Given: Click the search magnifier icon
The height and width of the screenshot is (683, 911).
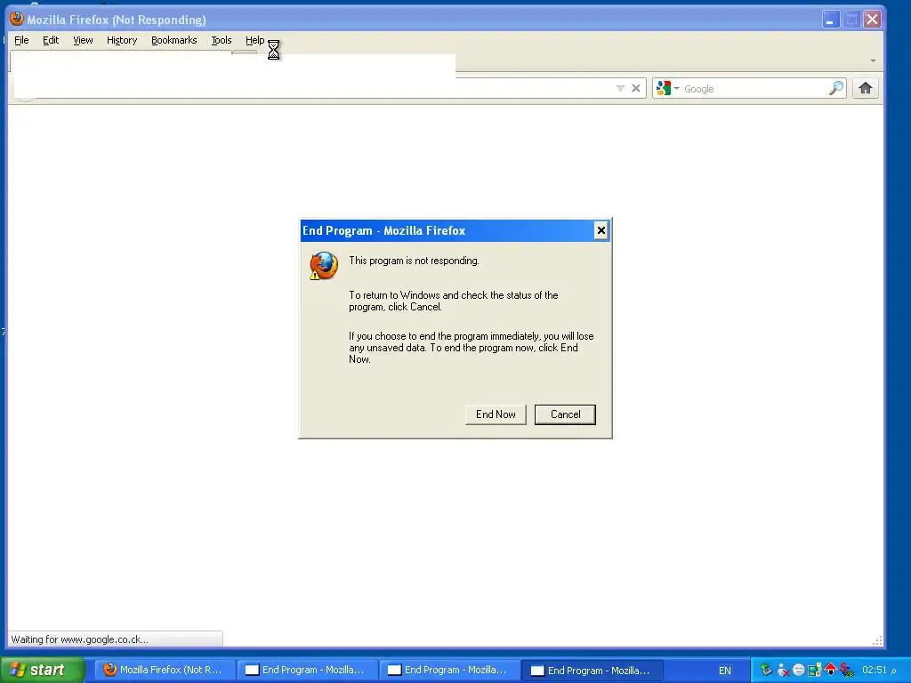Looking at the screenshot, I should [836, 88].
